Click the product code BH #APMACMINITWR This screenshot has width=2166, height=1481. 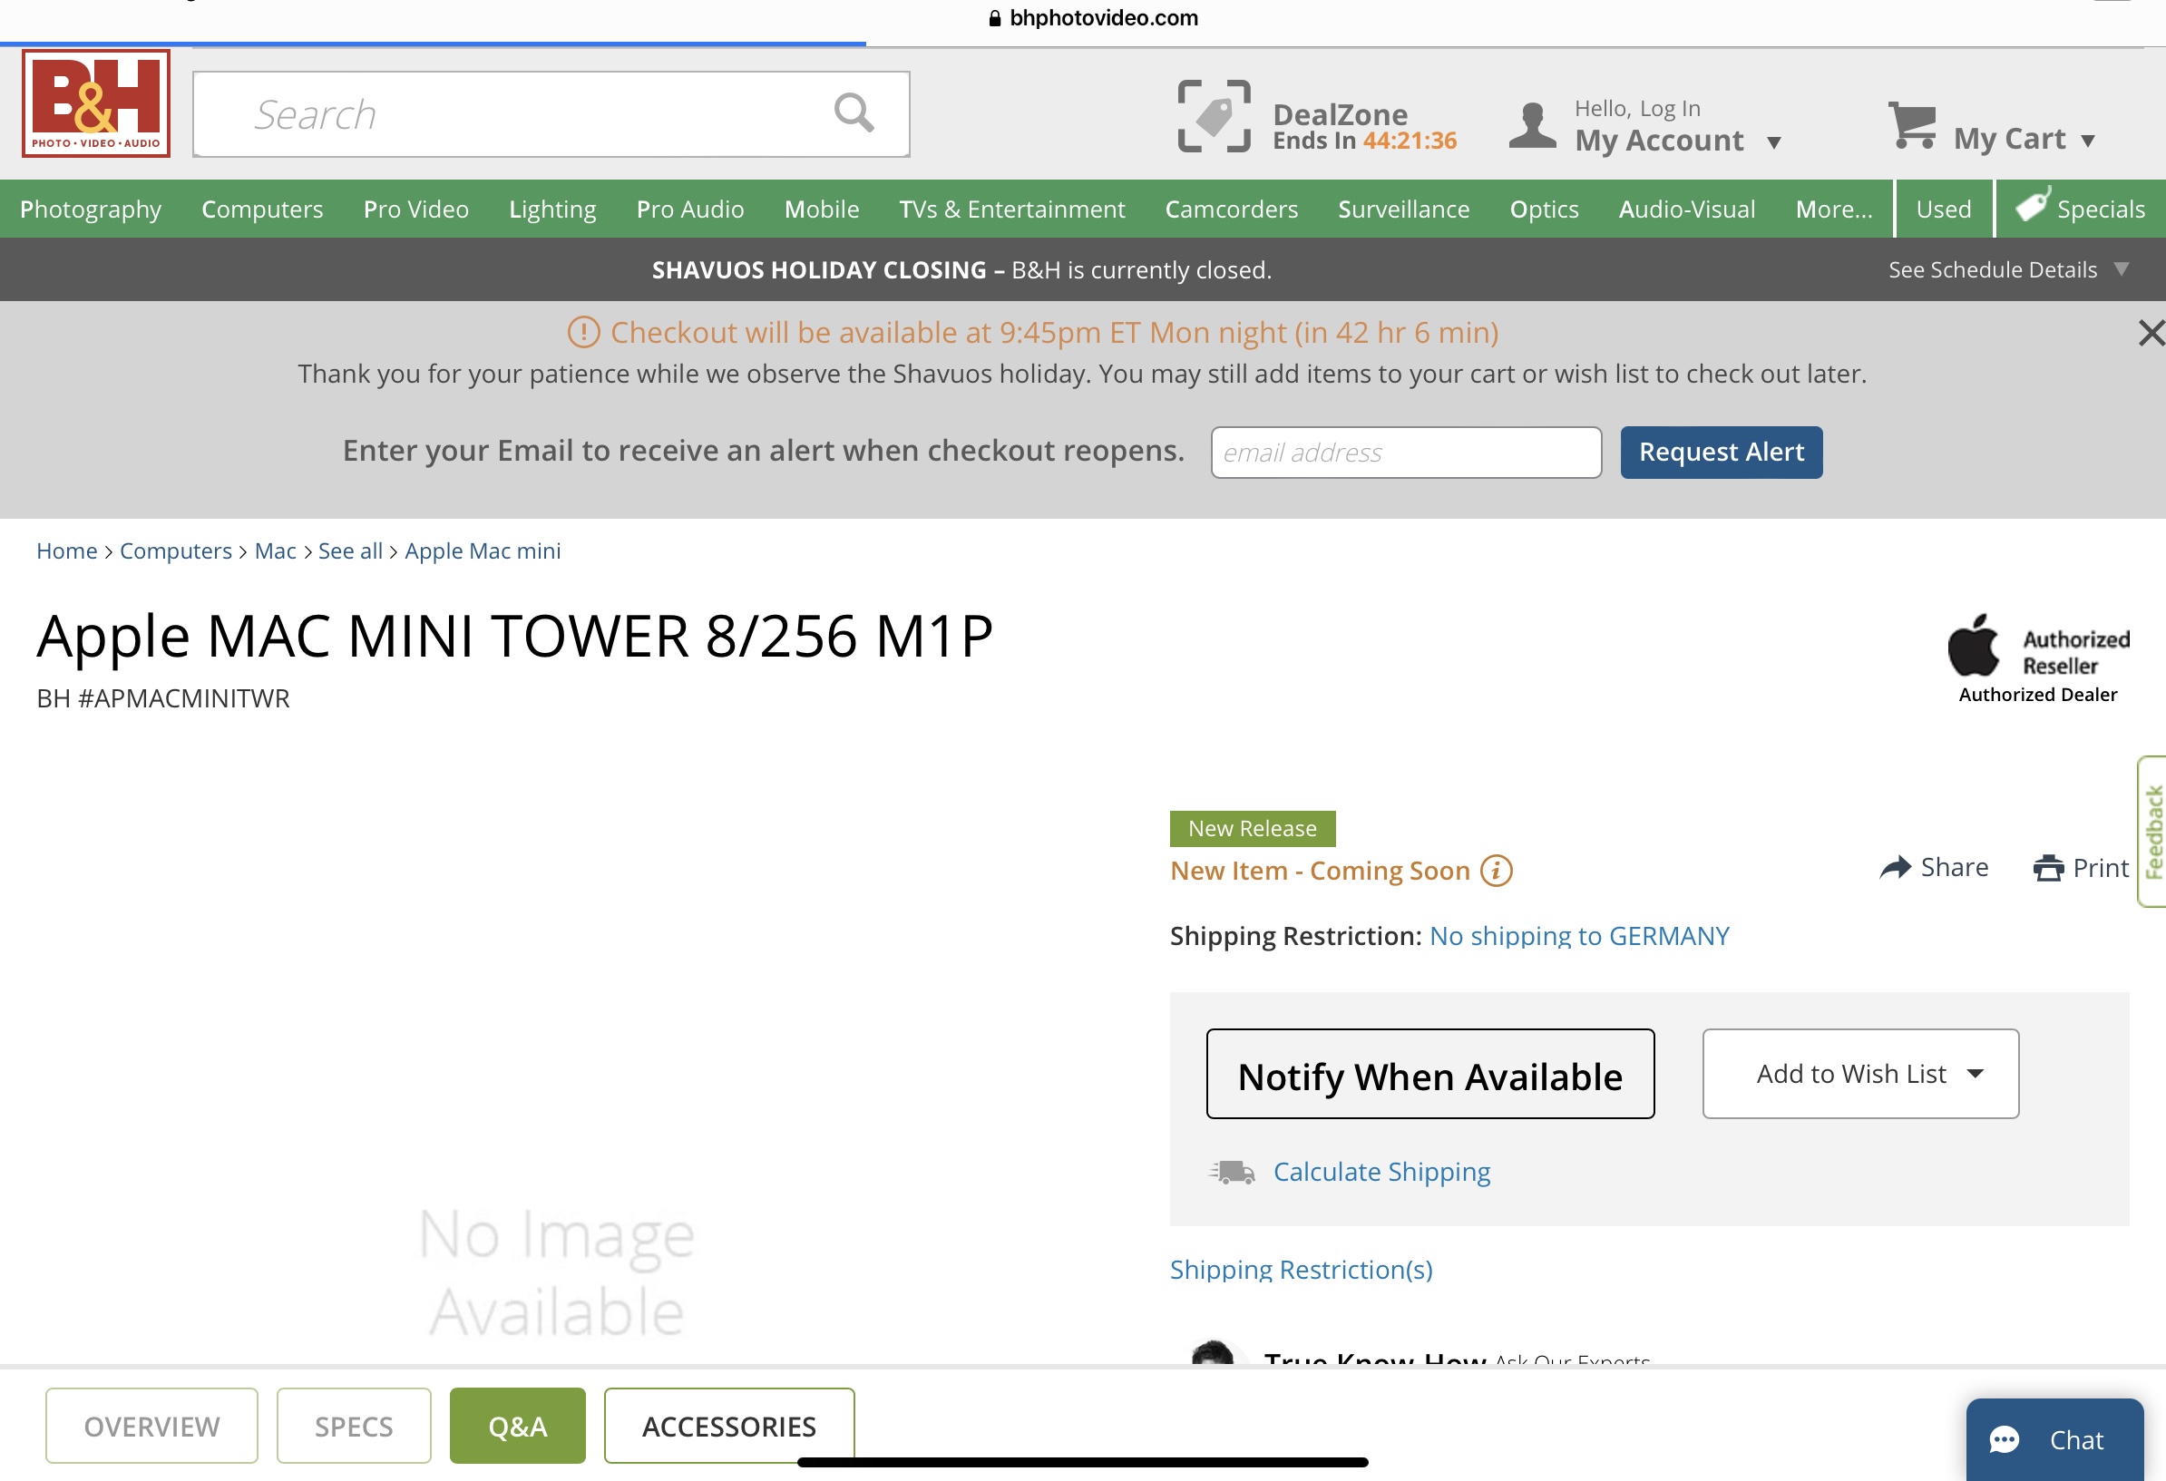tap(163, 698)
